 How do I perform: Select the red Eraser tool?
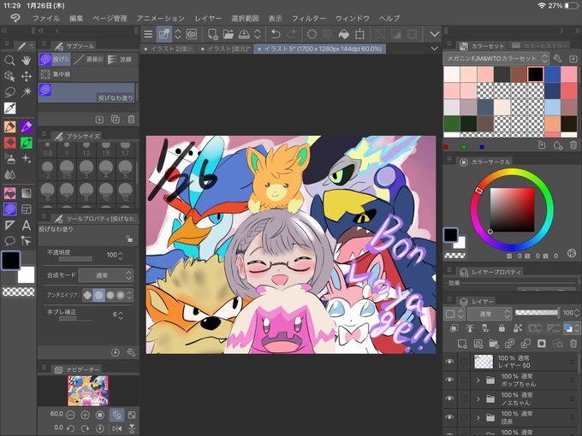point(9,143)
